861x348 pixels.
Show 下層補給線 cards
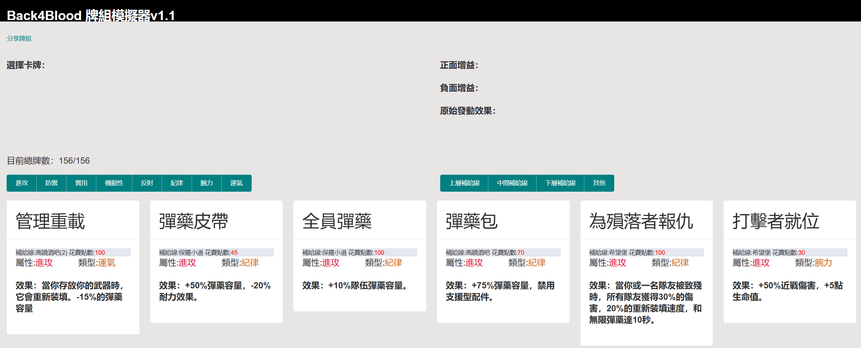point(560,183)
